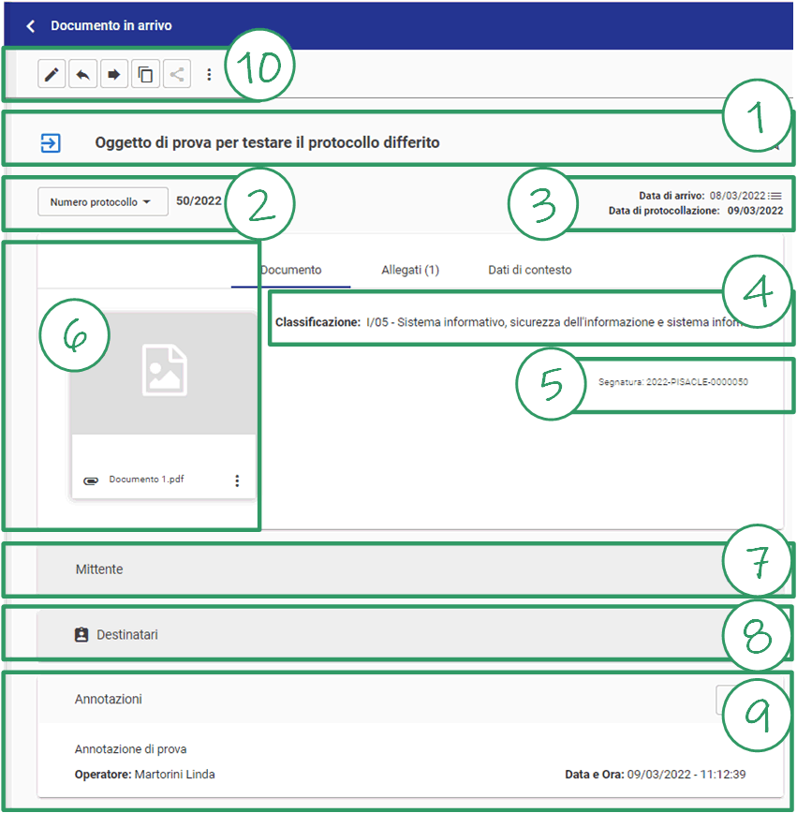Open the Dati di contesto tab
This screenshot has width=797, height=813.
[529, 270]
